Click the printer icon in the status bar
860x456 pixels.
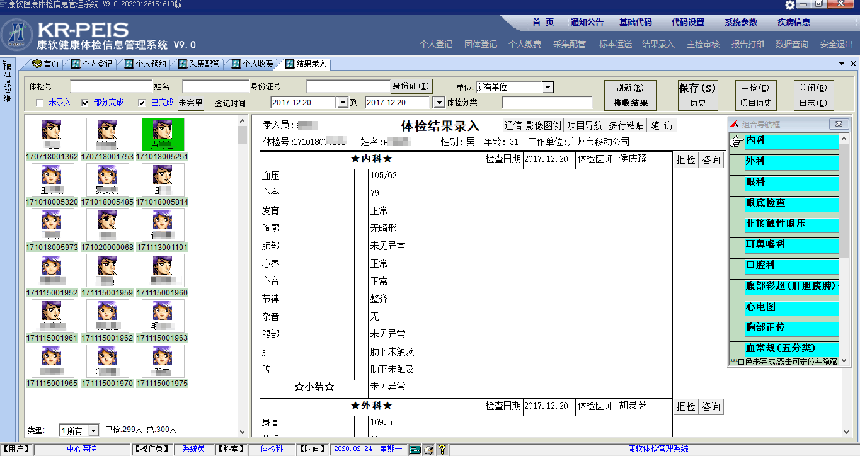[x=428, y=449]
